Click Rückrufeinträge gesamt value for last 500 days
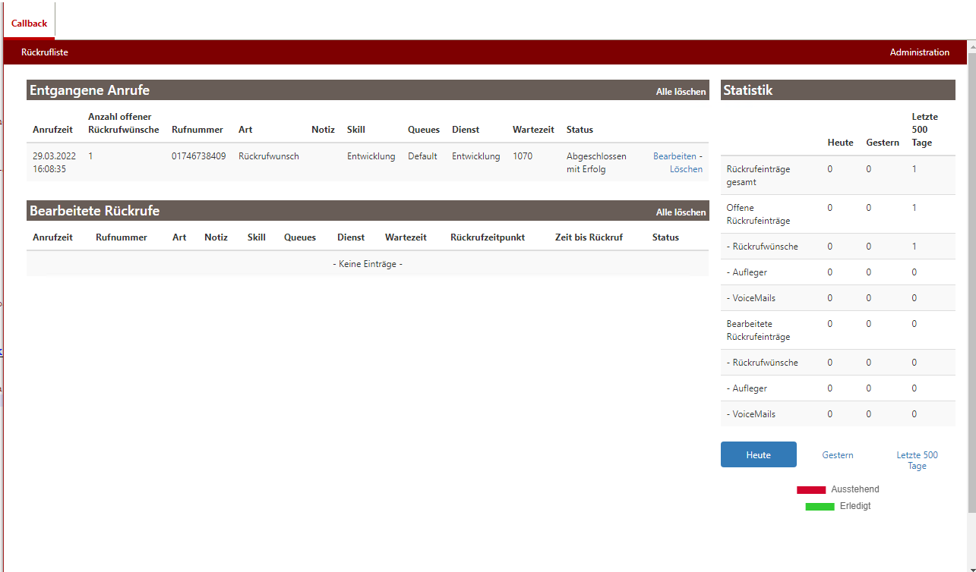 coord(914,169)
